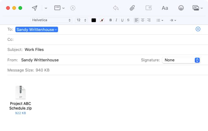Click the header fields icon
Viewport: 208px width, 131px height.
click(x=57, y=8)
